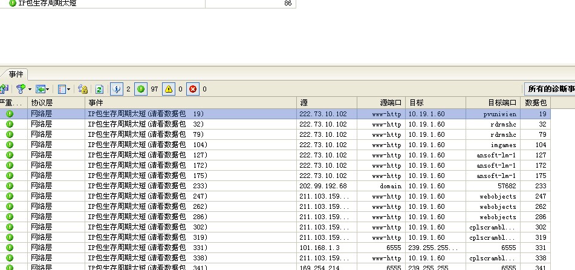Image resolution: width=575 pixels, height=270 pixels.
Task: Toggle the blue information events filter
Action: pos(117,89)
